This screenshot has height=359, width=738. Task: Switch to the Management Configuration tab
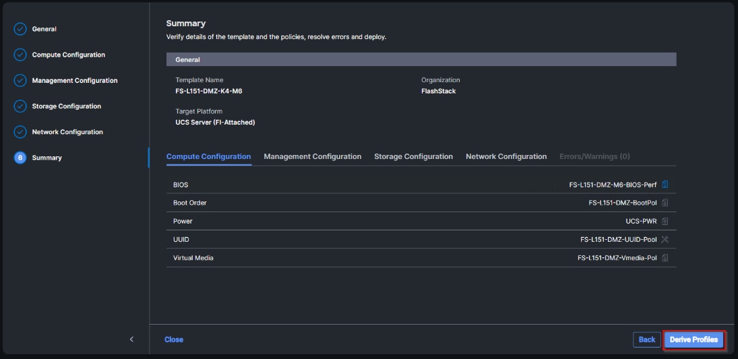312,156
